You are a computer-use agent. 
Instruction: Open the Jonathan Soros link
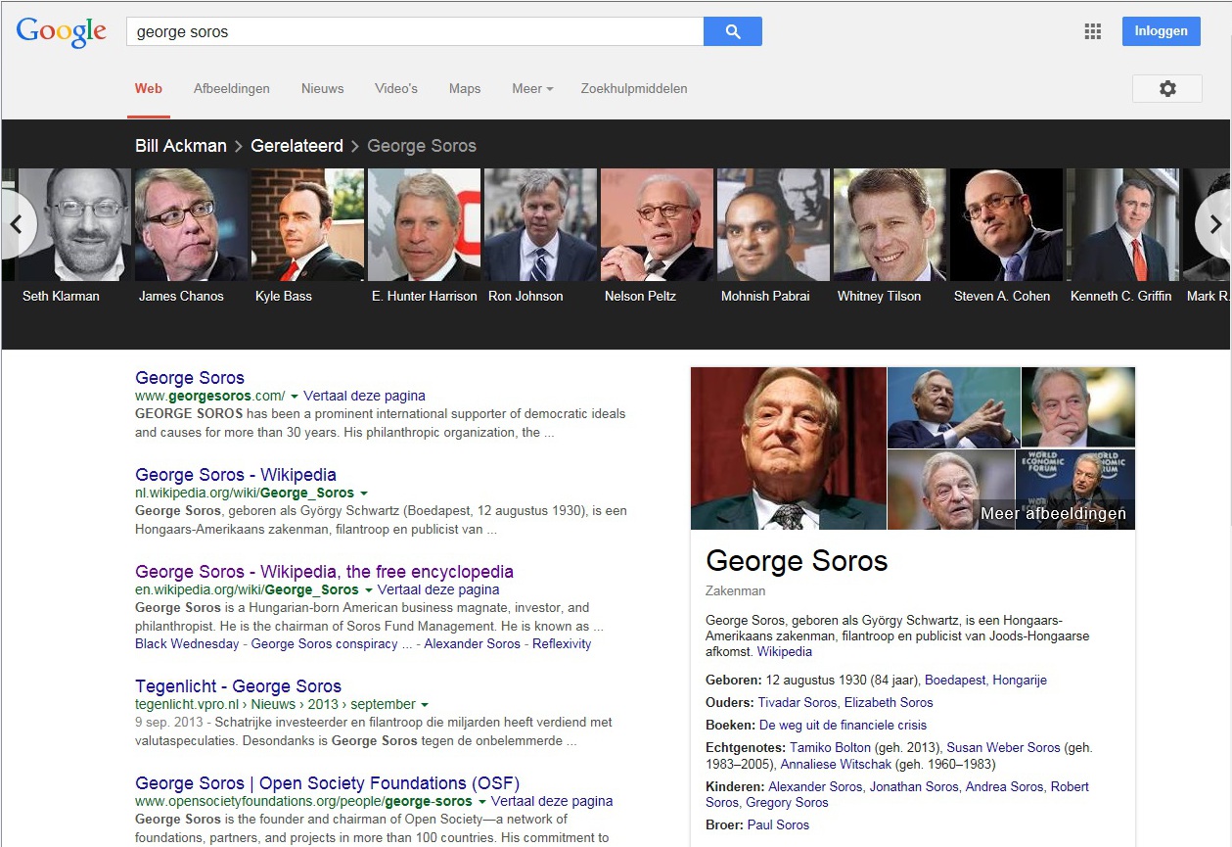pyautogui.click(x=915, y=787)
